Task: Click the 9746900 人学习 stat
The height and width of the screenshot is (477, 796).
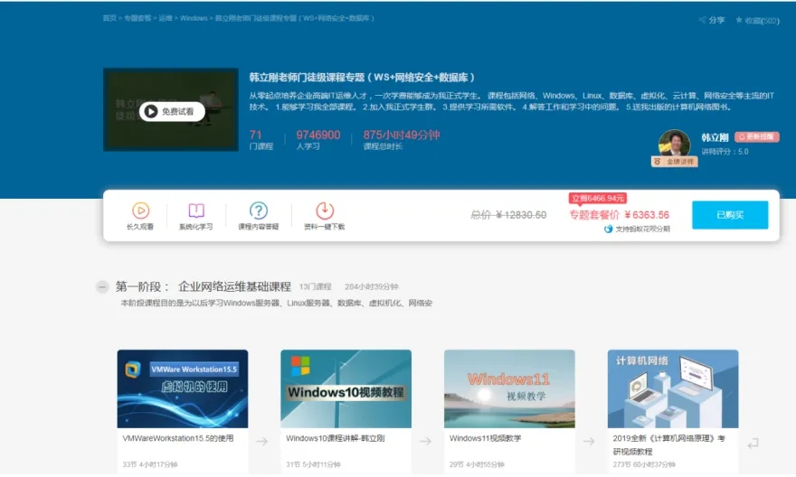Action: pos(318,139)
